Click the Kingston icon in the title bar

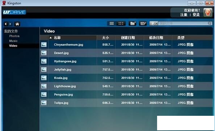coord(4,3)
